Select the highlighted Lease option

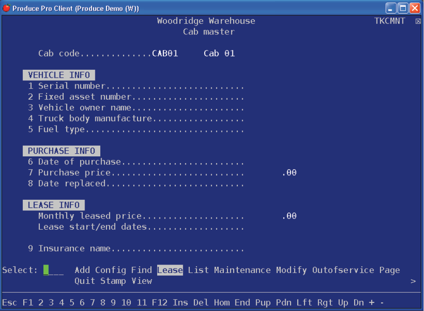point(170,270)
